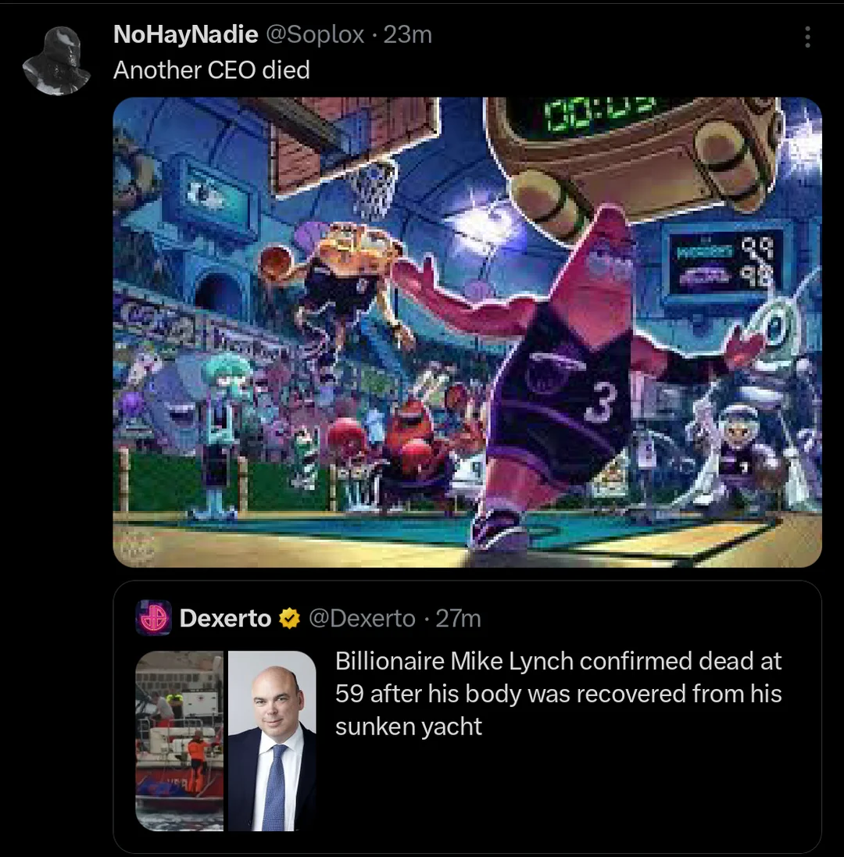This screenshot has width=844, height=857.
Task: Open the 23m timestamp of the tweet
Action: click(x=408, y=35)
